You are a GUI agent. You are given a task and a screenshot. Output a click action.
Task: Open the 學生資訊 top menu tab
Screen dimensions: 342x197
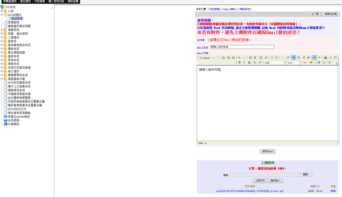[x=24, y=1]
